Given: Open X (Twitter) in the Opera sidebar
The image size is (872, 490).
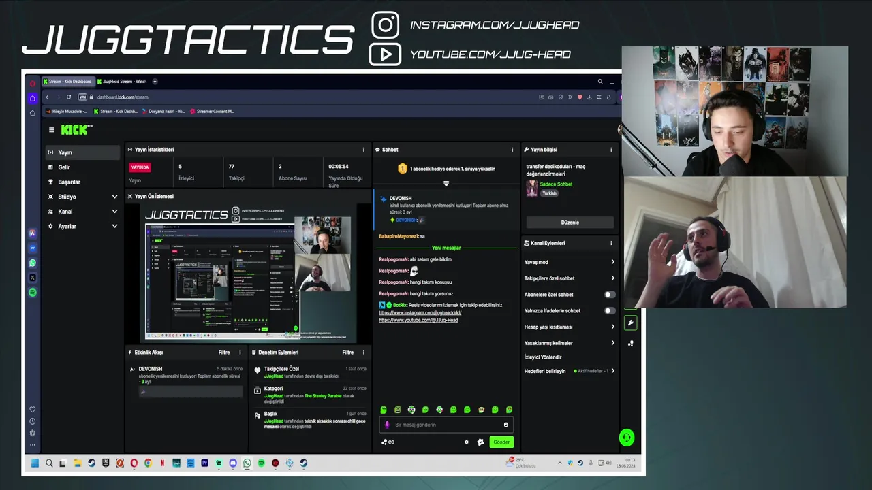Looking at the screenshot, I should coord(32,278).
